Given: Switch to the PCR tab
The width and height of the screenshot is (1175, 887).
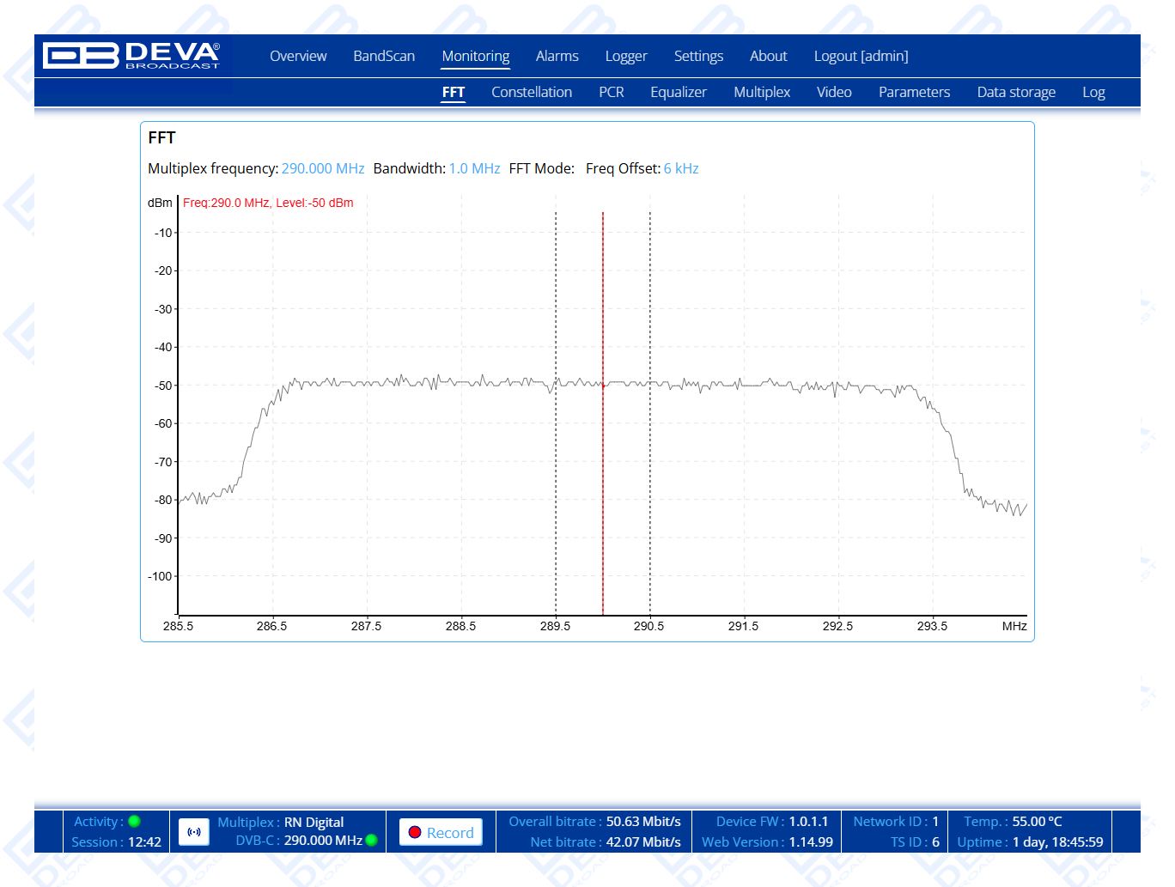Looking at the screenshot, I should (612, 93).
